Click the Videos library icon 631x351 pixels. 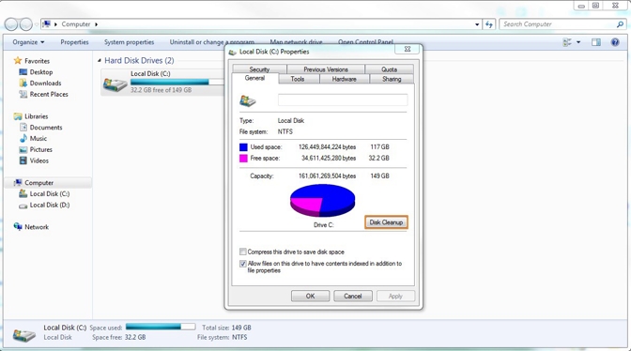[23, 160]
